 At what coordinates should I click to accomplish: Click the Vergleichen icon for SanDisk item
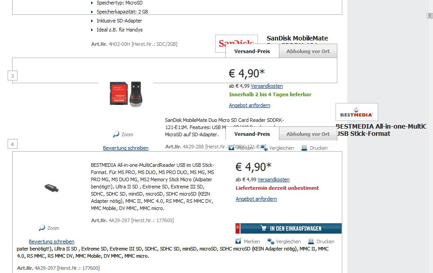[x=264, y=148]
